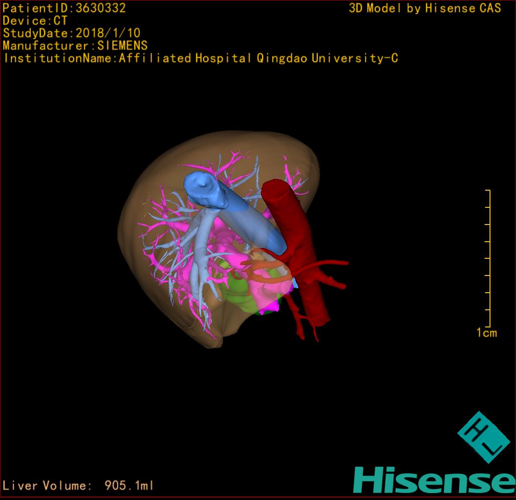Click the PatientID:3630332 text
516x500 pixels.
pos(64,8)
